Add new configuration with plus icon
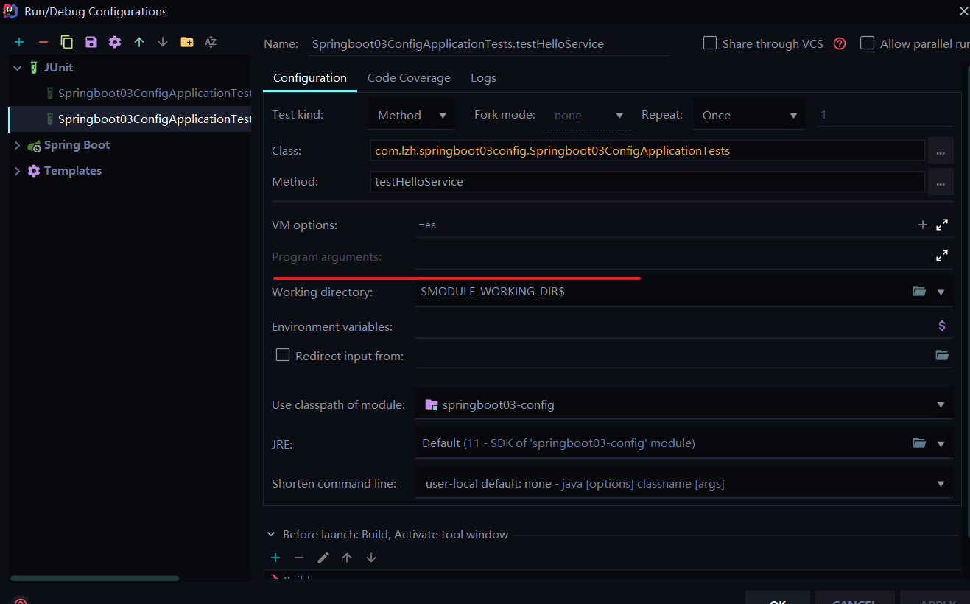Image resolution: width=970 pixels, height=604 pixels. pos(19,42)
